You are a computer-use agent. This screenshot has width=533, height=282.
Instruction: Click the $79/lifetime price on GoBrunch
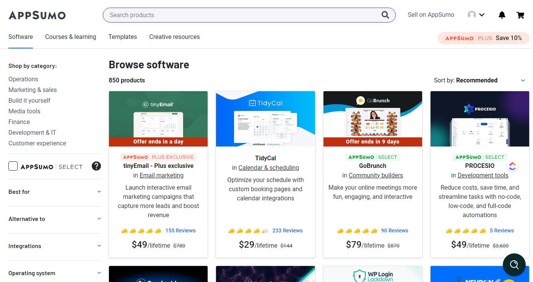365,245
